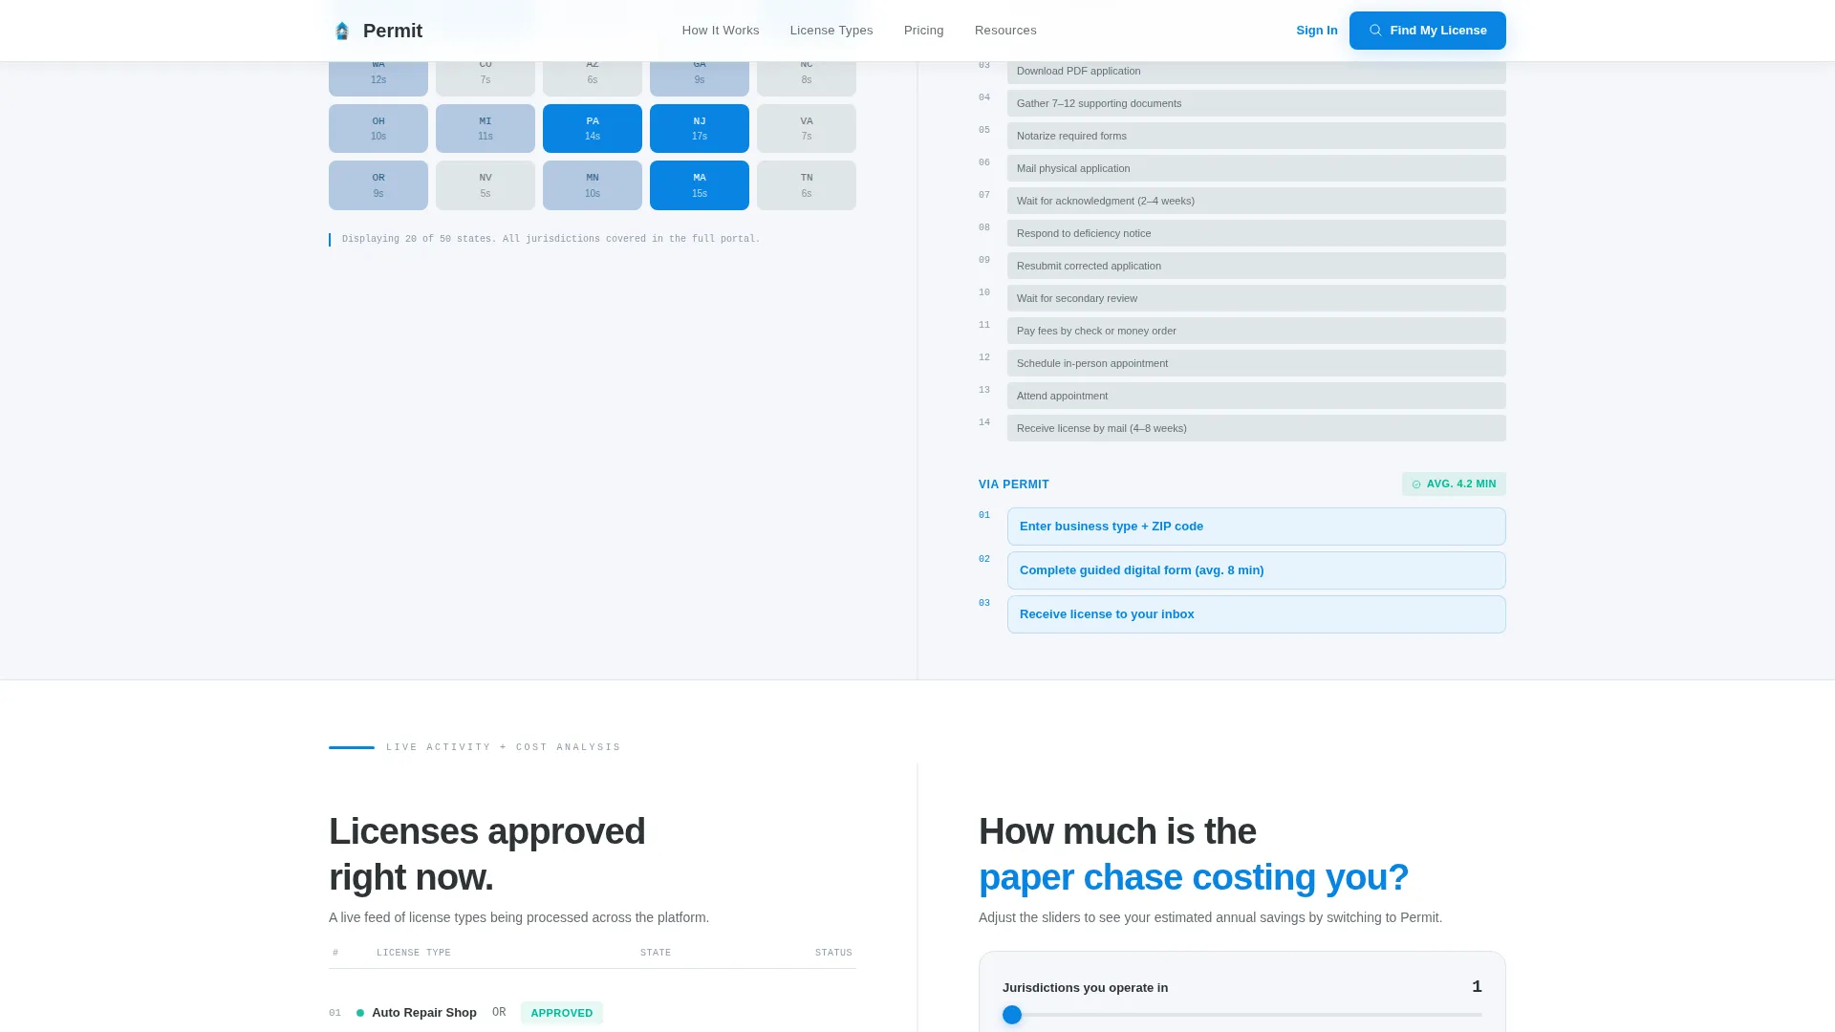
Task: Select the OR 9s state tile
Action: point(378,185)
